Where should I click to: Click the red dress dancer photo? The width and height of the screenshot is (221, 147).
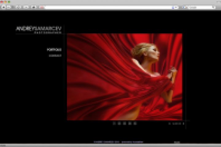pos(124,77)
